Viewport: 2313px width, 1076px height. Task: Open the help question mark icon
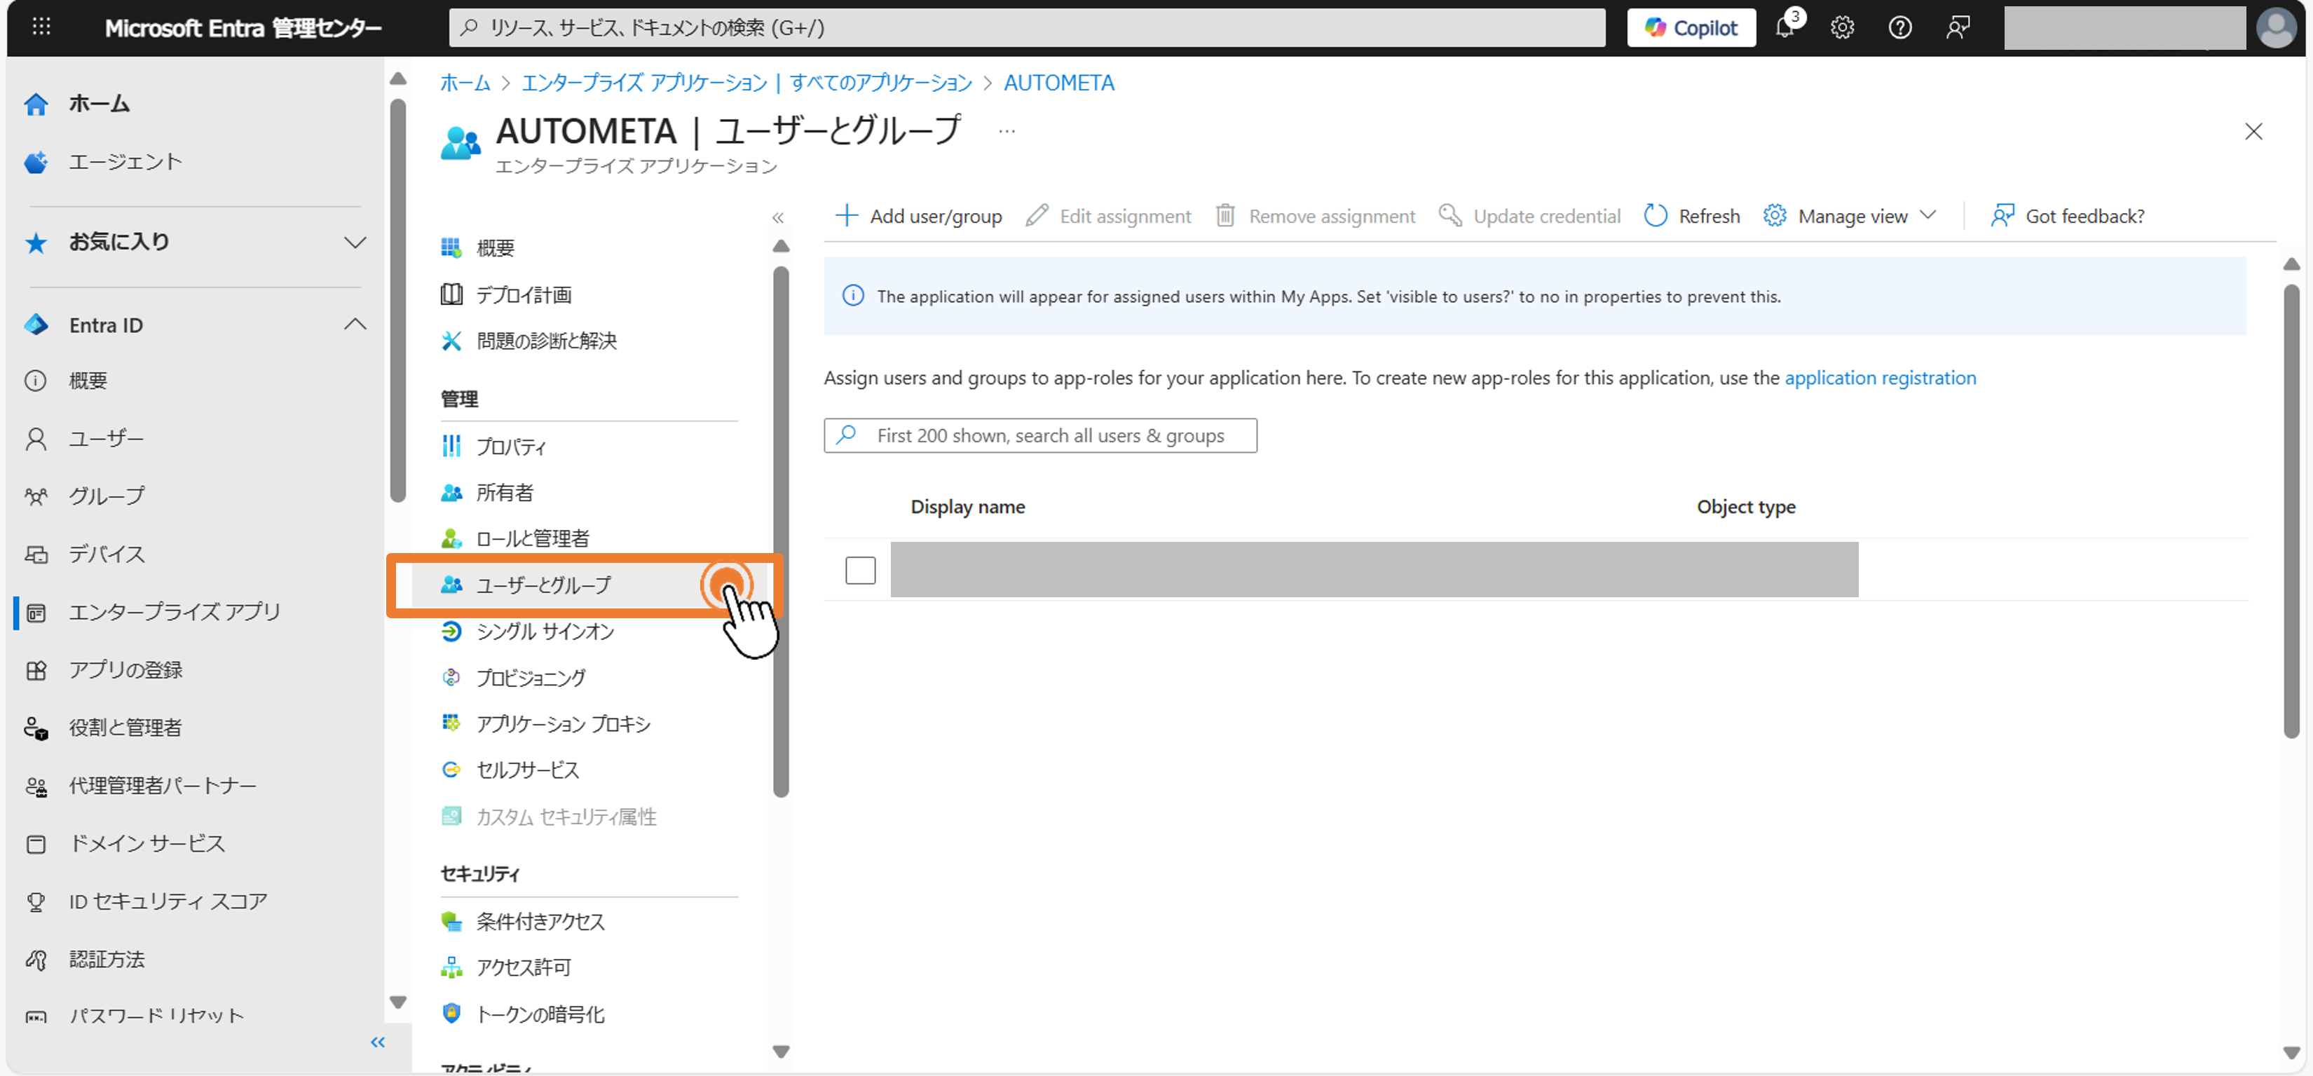point(1899,28)
